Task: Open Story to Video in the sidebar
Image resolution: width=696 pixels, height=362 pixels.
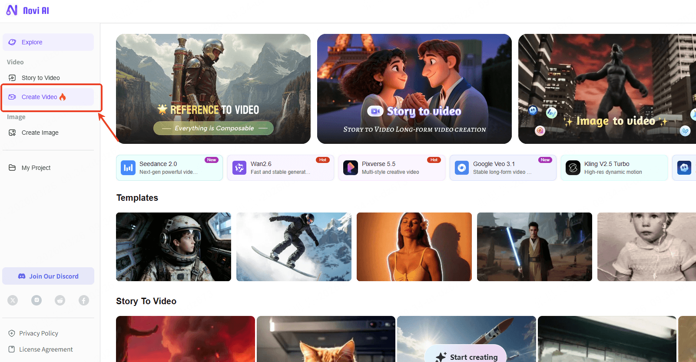Action: coord(40,78)
